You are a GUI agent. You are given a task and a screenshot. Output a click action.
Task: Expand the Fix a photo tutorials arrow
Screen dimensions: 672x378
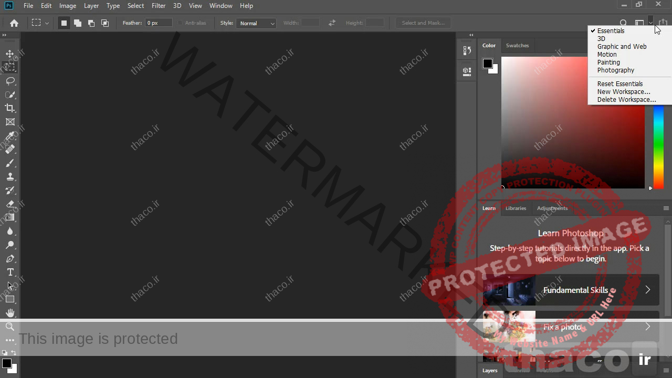[x=647, y=327]
